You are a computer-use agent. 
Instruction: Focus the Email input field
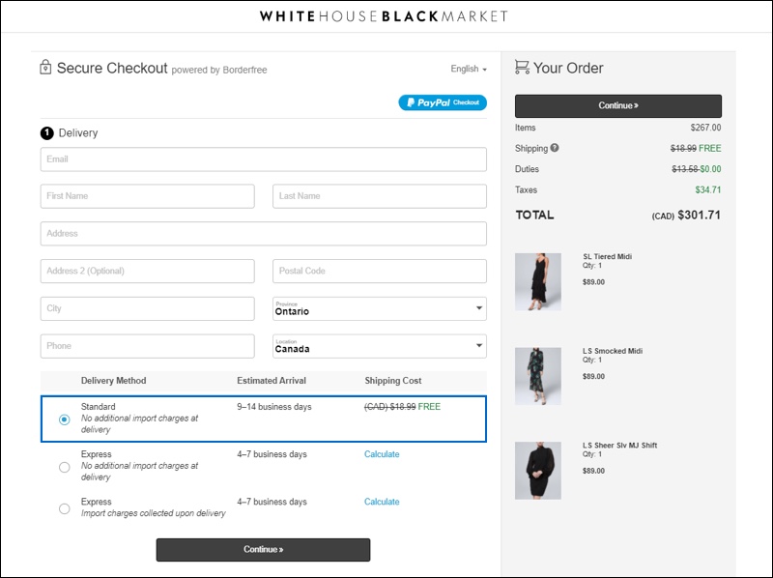coord(263,159)
